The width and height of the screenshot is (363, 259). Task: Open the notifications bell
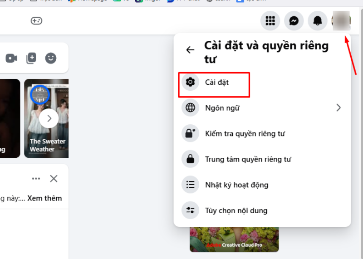tap(317, 21)
